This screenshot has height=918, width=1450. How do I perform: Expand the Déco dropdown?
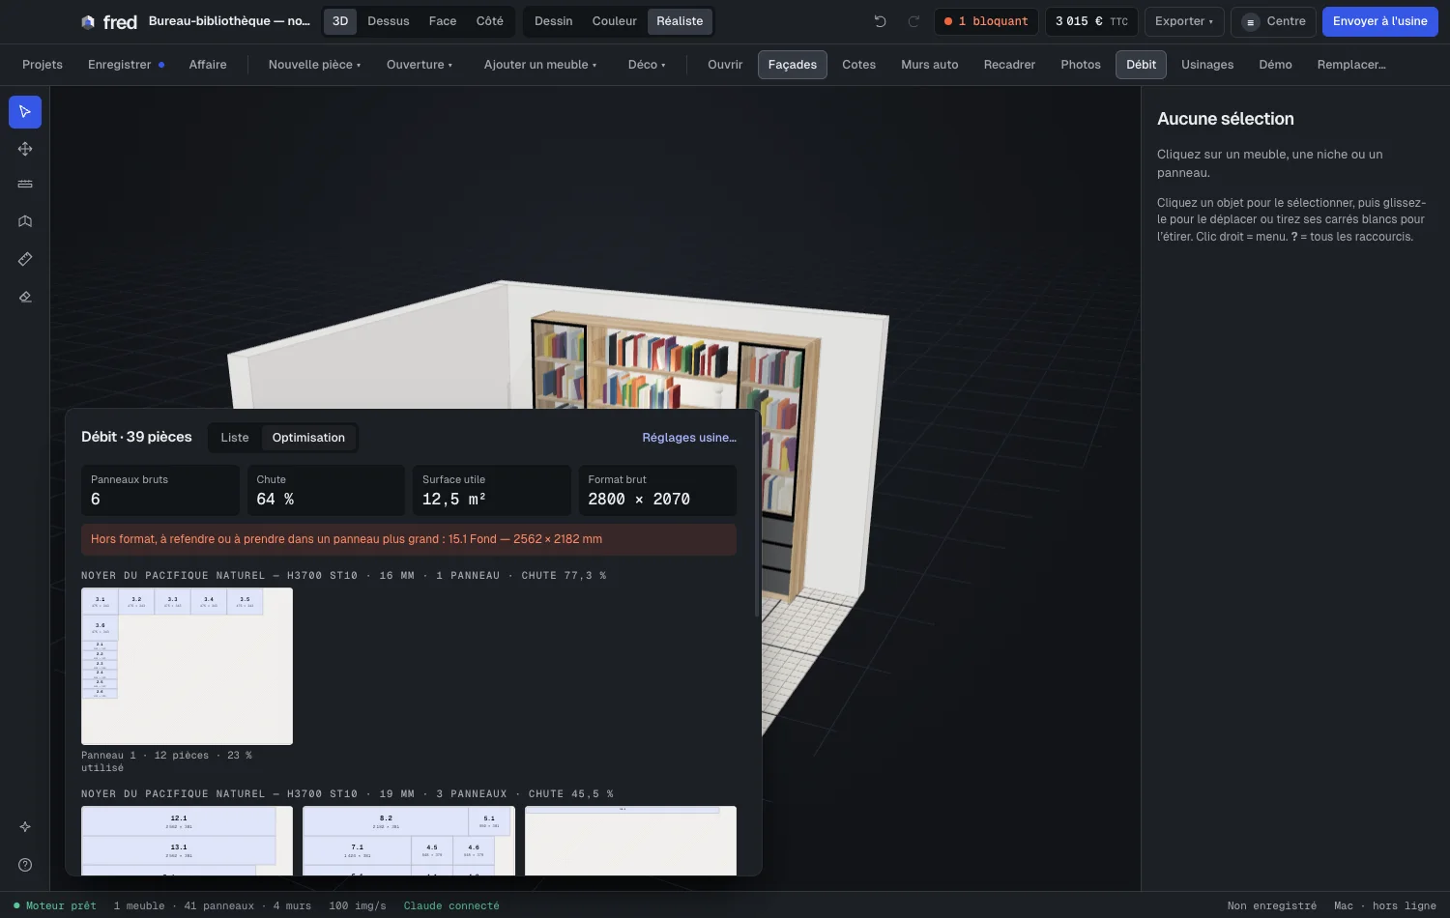(x=647, y=65)
